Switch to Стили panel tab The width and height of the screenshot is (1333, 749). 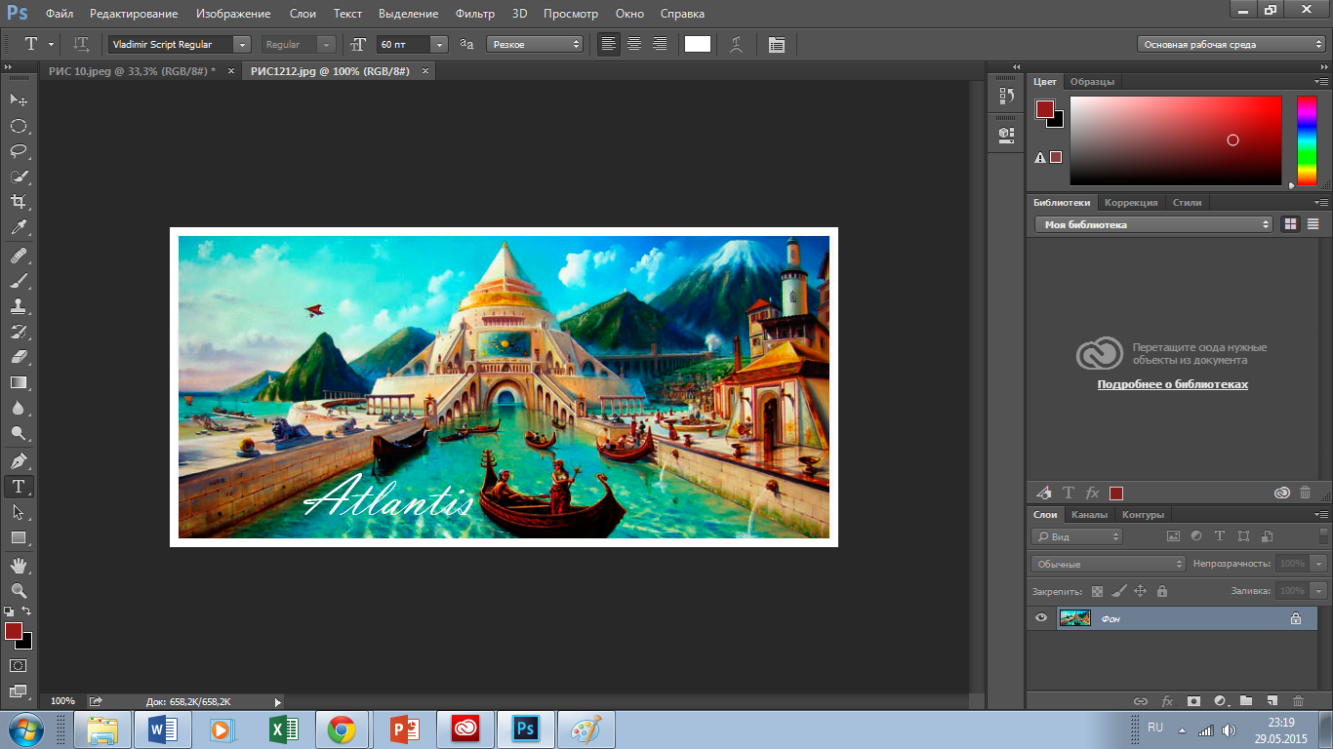[x=1187, y=202]
